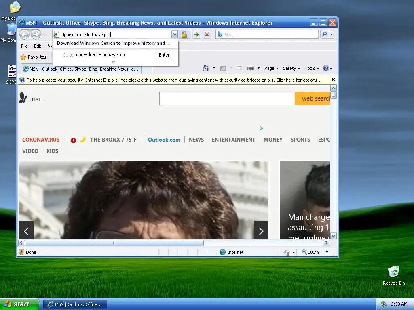This screenshot has height=310, width=414.
Task: Click the MSN web search input field
Action: coord(227,98)
